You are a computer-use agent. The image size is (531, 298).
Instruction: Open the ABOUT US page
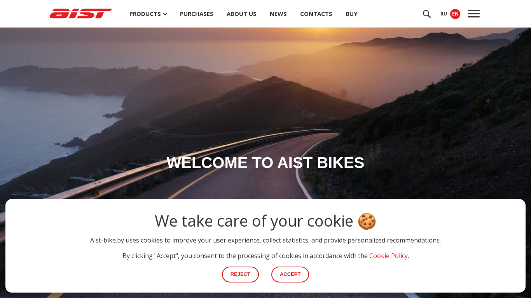click(x=241, y=14)
